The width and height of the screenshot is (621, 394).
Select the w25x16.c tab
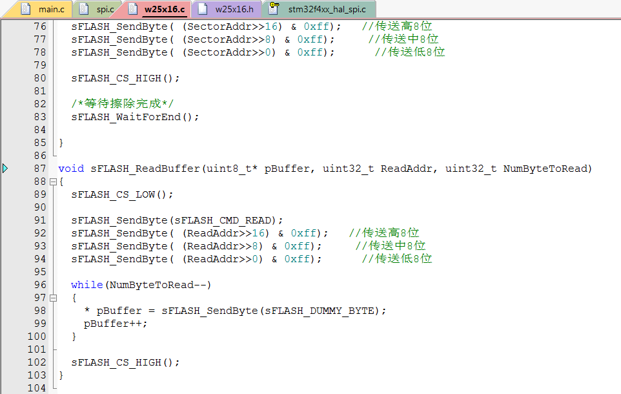158,9
